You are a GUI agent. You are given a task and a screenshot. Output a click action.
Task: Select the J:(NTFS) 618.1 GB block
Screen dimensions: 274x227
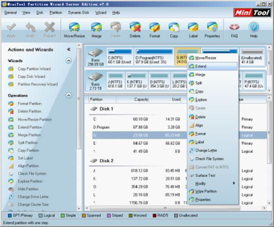[116, 81]
